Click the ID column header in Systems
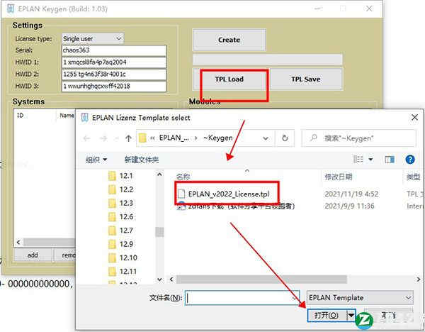This screenshot has width=425, height=332. [20, 116]
